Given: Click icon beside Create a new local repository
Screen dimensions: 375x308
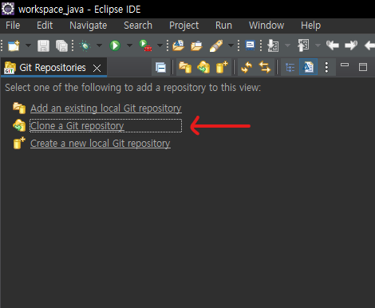Looking at the screenshot, I should (19, 143).
